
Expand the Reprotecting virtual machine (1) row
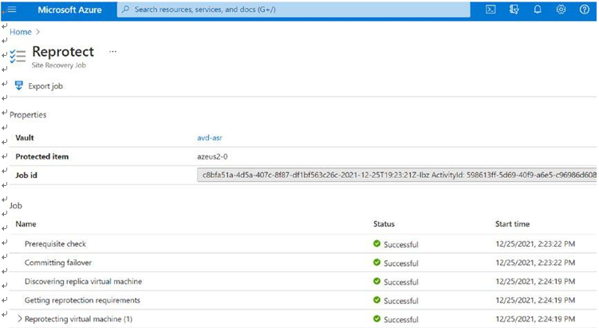(x=19, y=318)
